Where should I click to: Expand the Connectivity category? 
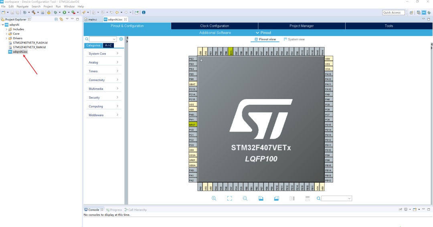tap(103, 80)
